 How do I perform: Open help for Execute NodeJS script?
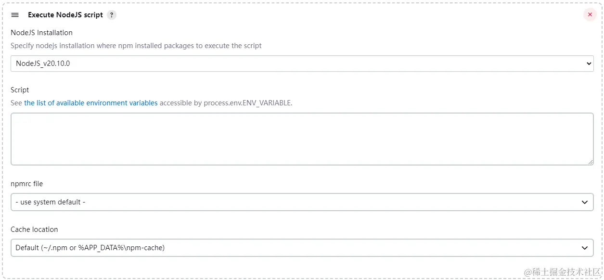[112, 15]
